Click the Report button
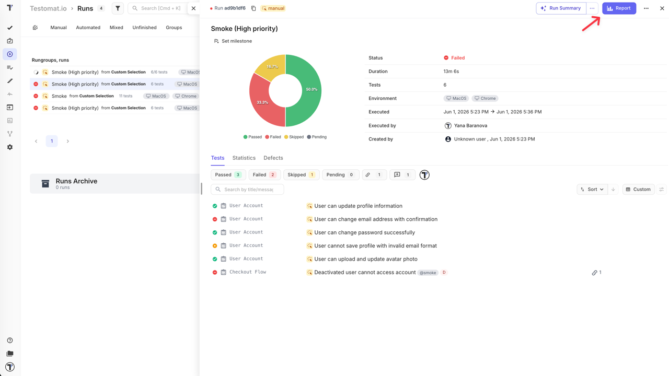669x376 pixels. coord(619,8)
